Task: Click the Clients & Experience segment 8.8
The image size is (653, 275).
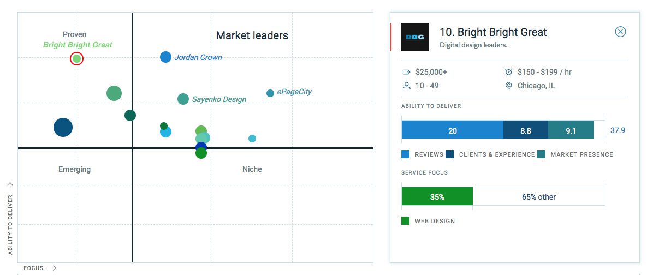Action: pyautogui.click(x=526, y=130)
